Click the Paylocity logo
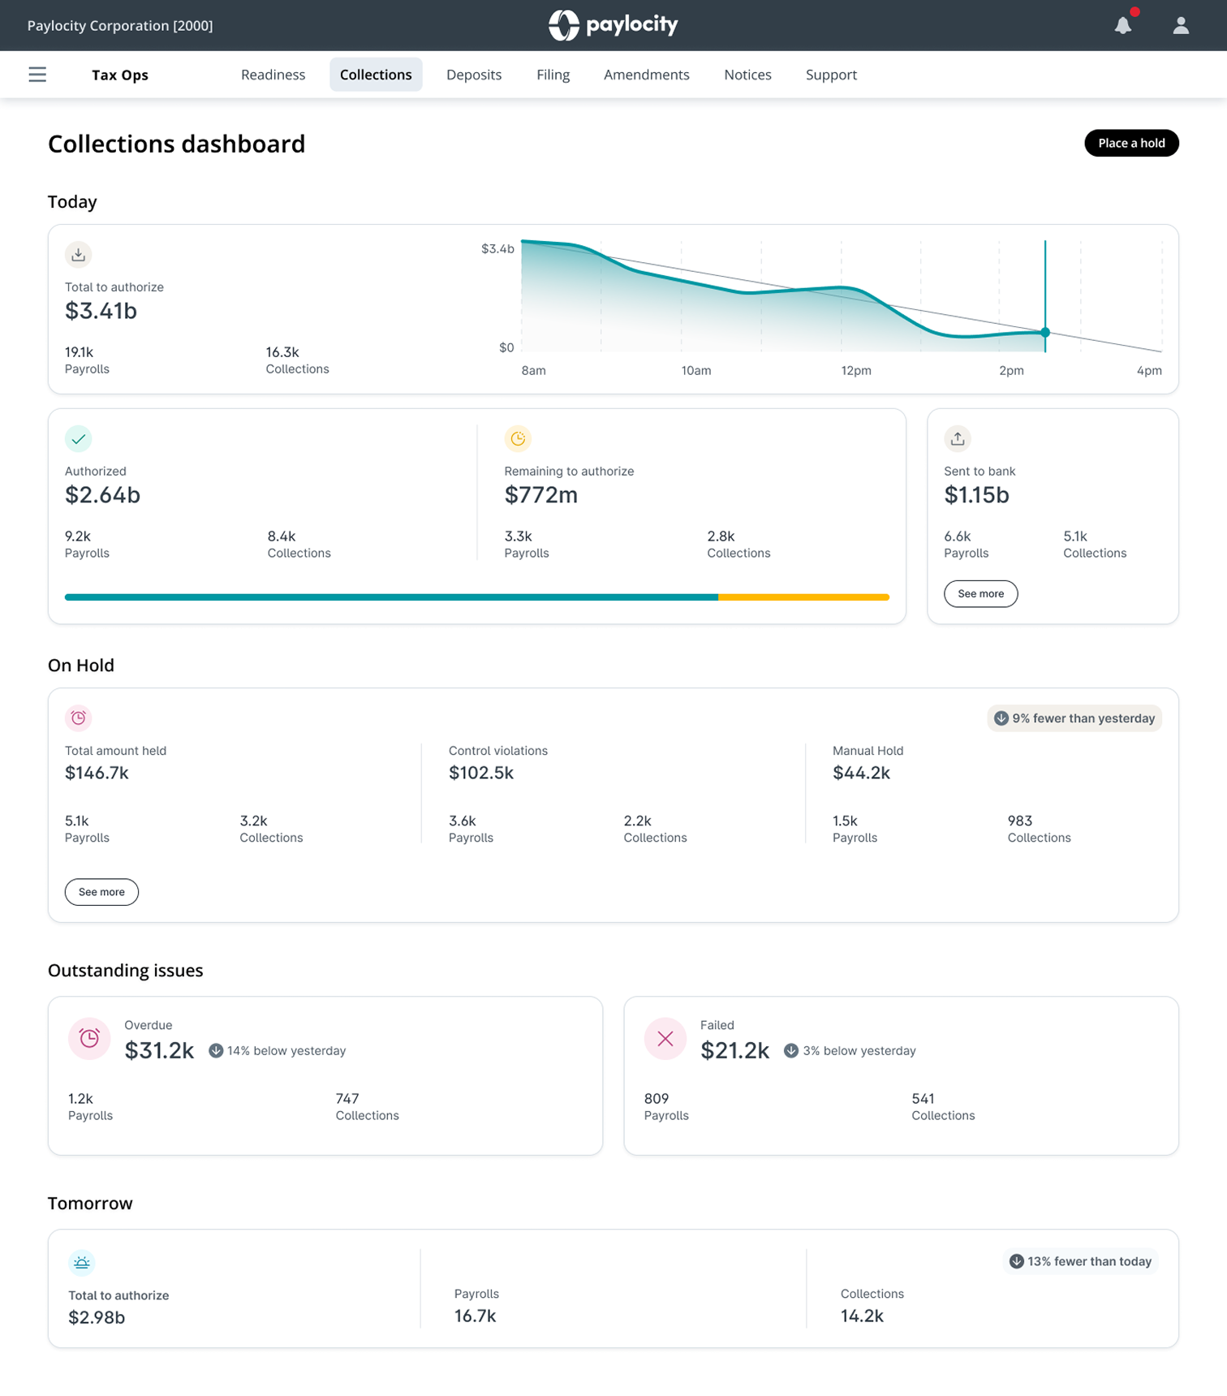The height and width of the screenshot is (1396, 1227). click(x=613, y=25)
